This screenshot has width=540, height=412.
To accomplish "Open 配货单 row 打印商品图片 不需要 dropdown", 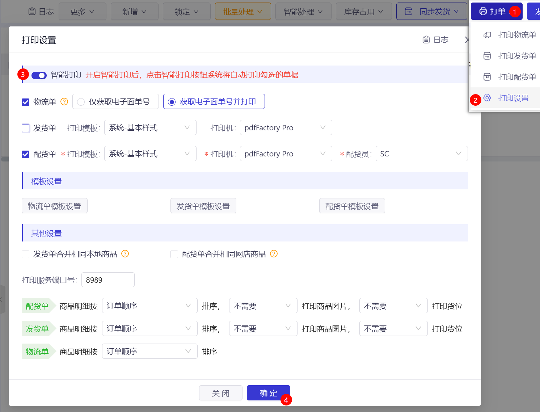I will pyautogui.click(x=263, y=306).
